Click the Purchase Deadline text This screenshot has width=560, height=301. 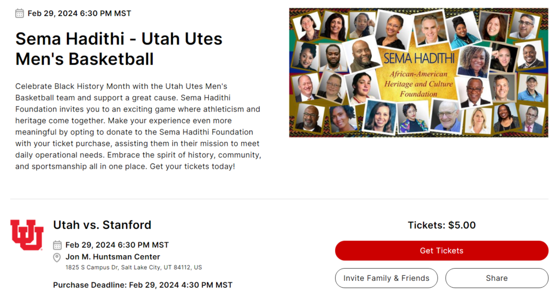pyautogui.click(x=143, y=285)
